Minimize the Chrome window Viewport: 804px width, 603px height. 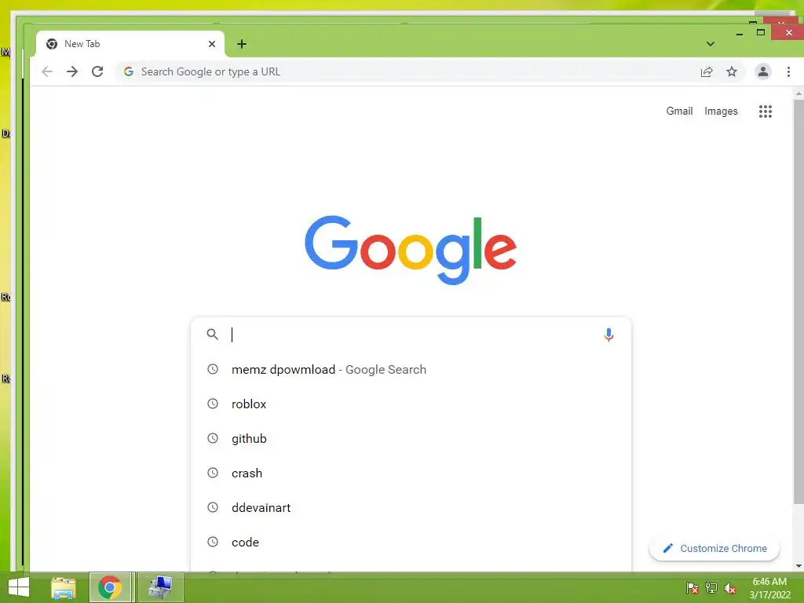pos(740,33)
